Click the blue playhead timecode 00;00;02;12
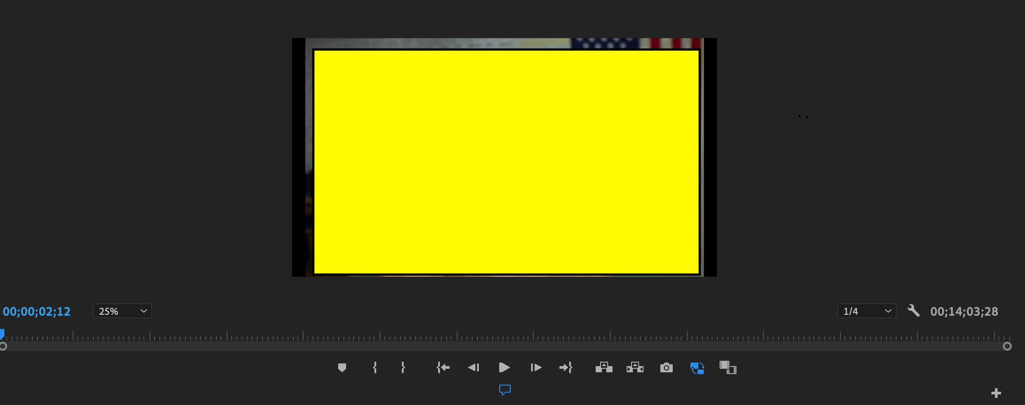Image resolution: width=1025 pixels, height=405 pixels. pyautogui.click(x=37, y=312)
